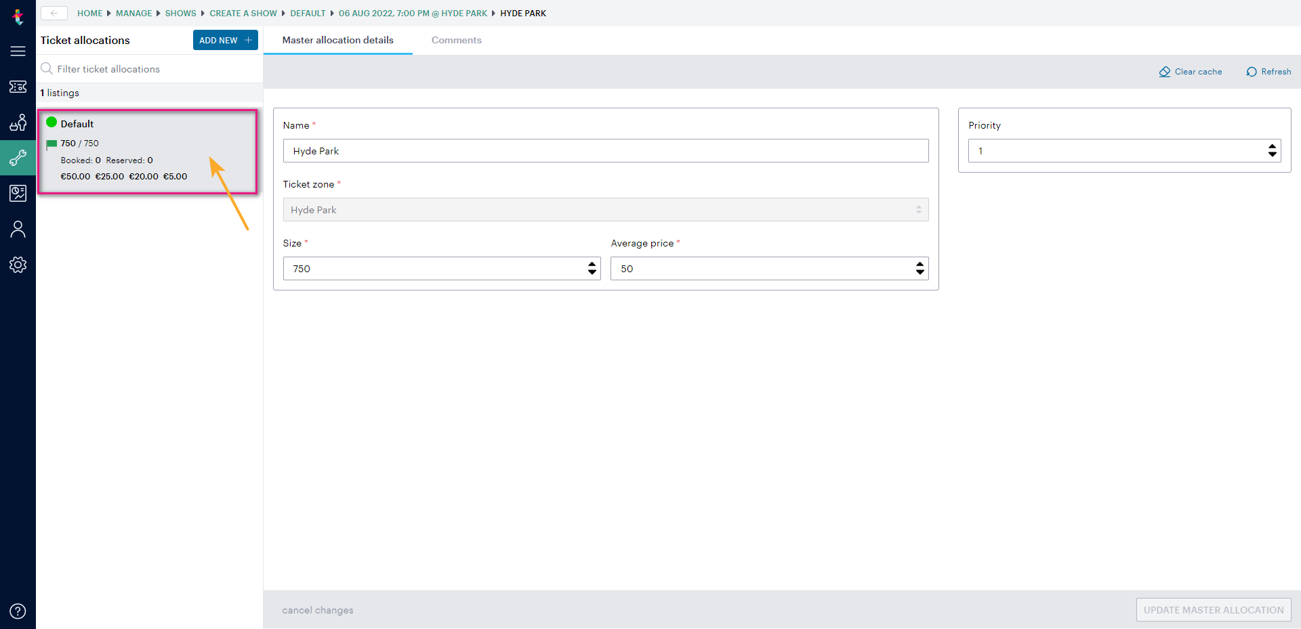This screenshot has width=1301, height=629.
Task: Click the ADD NEW button
Action: [225, 40]
